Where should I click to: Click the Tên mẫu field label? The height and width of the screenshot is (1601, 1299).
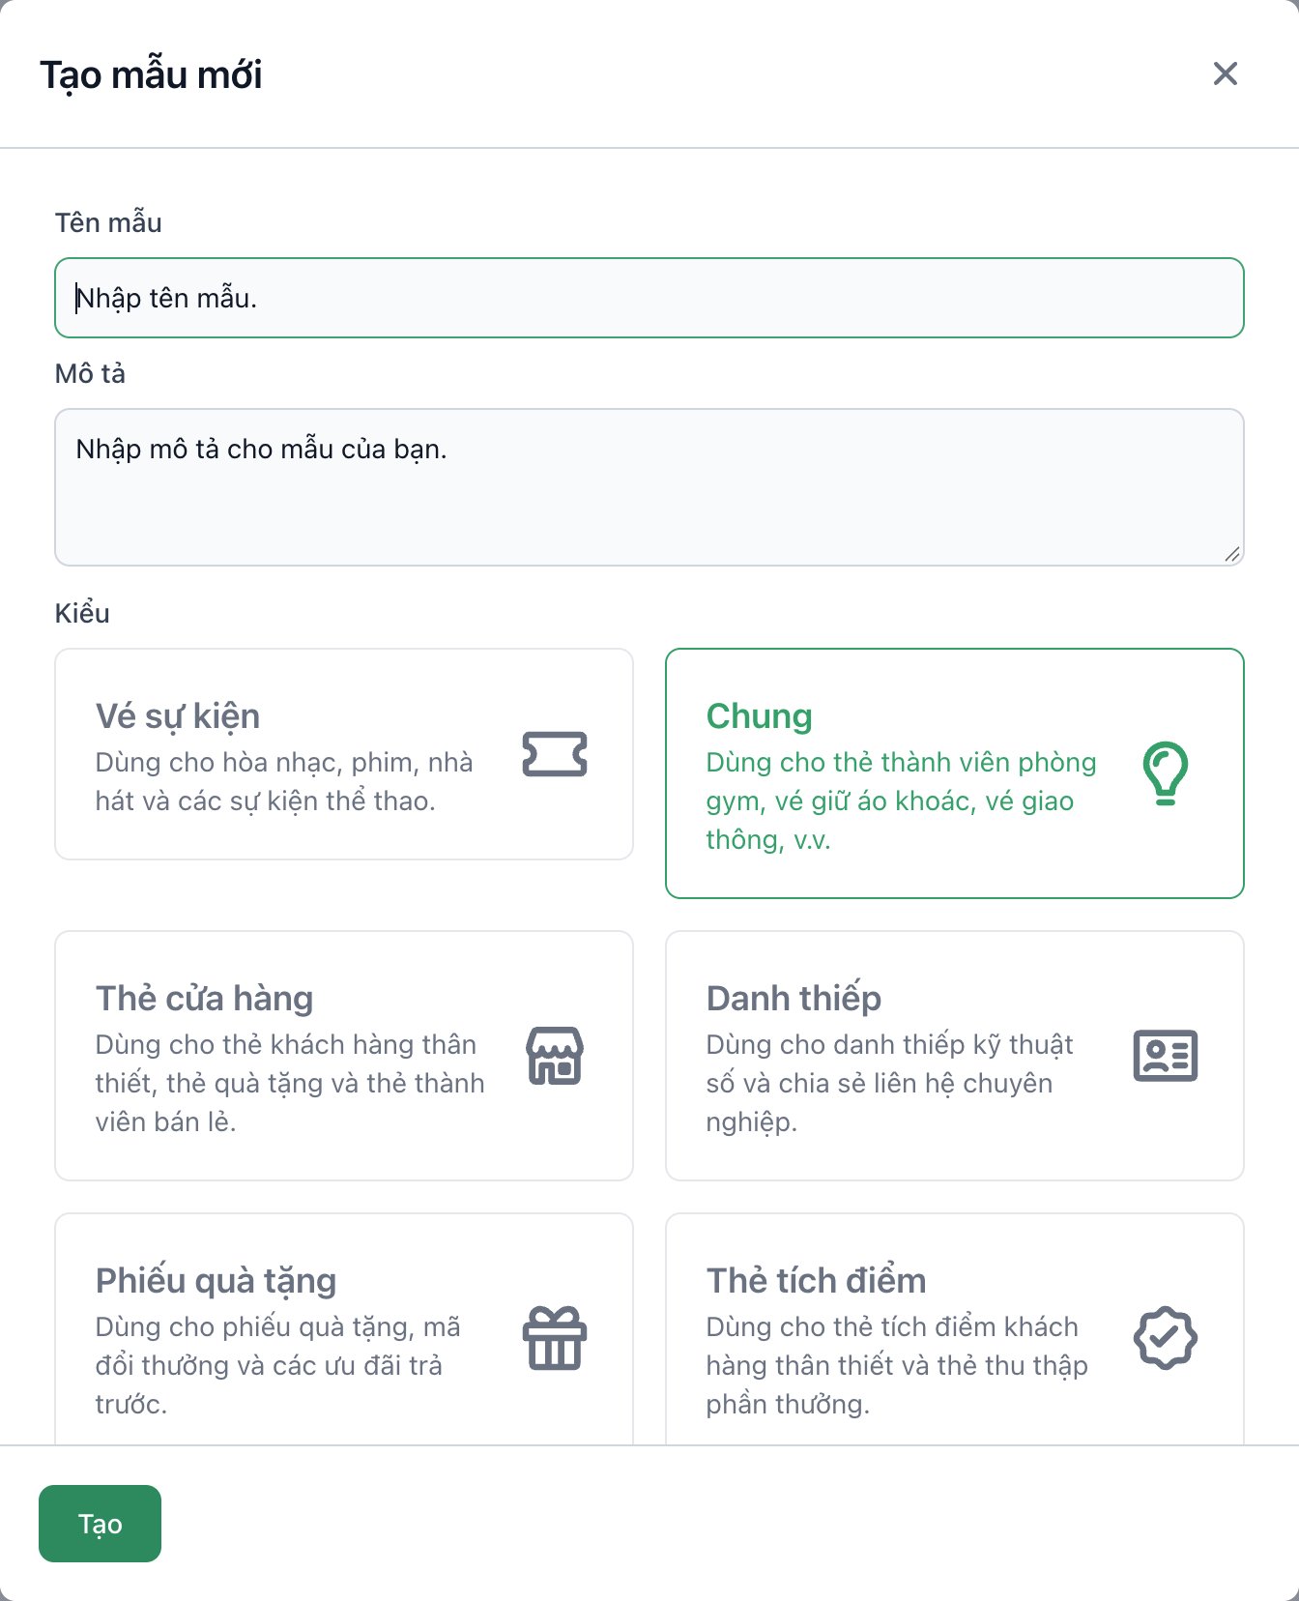[108, 222]
